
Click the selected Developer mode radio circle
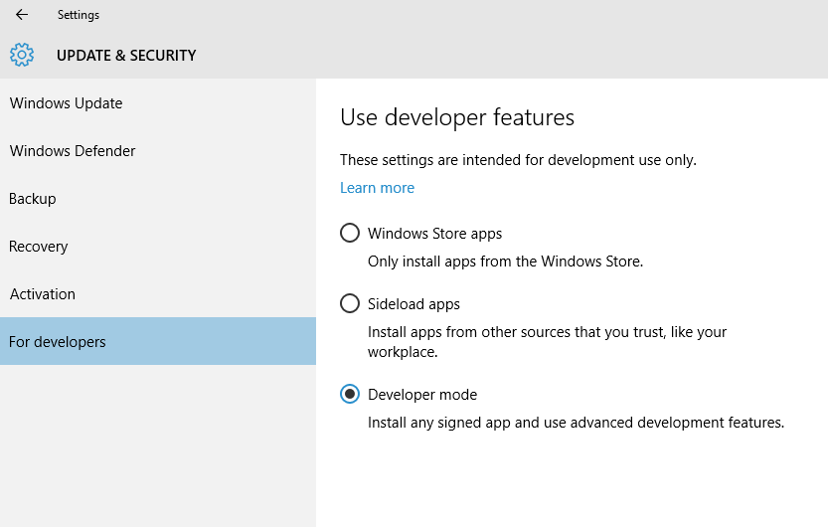350,394
